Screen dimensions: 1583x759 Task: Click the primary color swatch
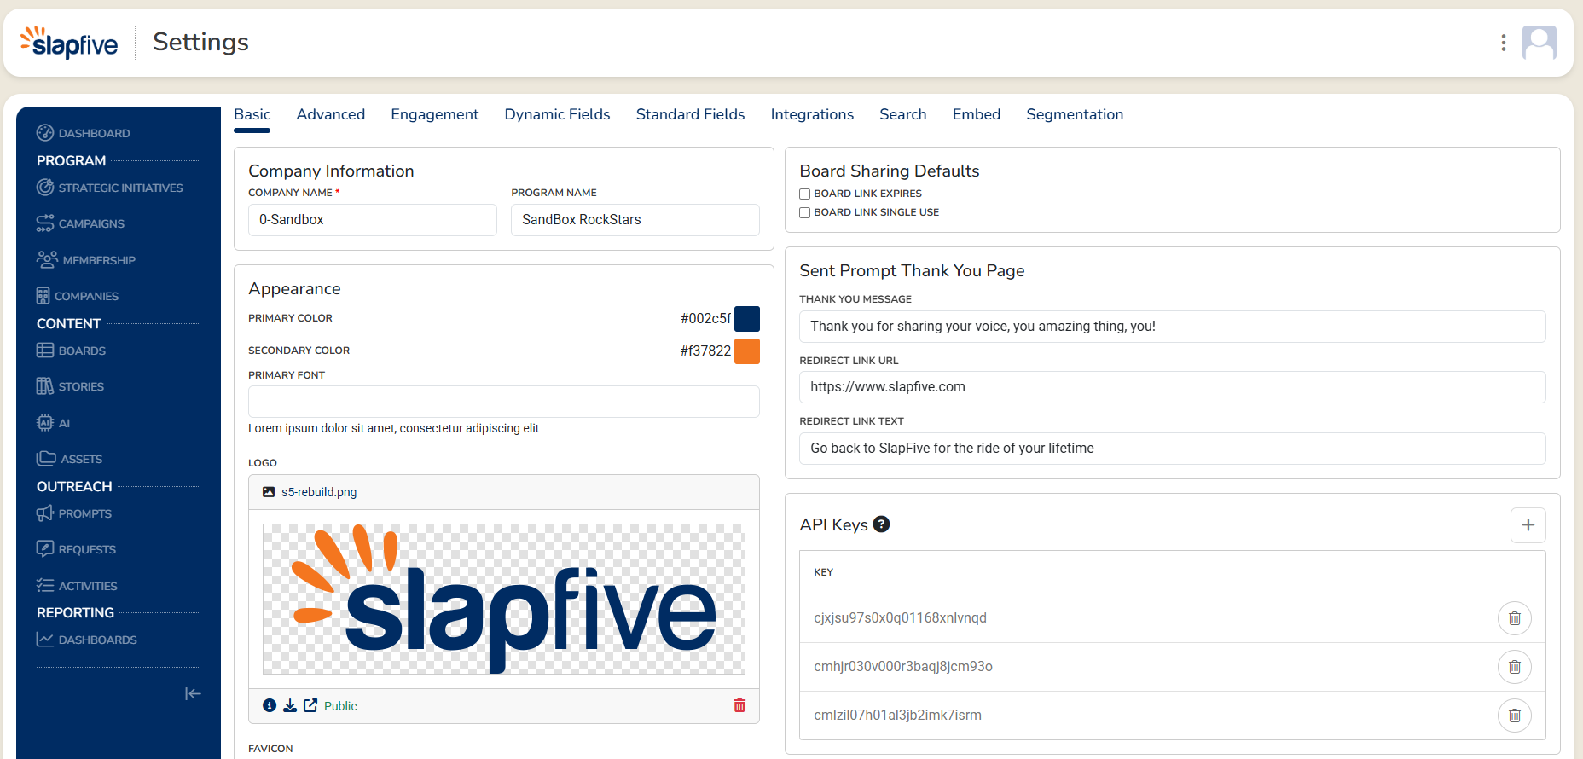point(747,319)
